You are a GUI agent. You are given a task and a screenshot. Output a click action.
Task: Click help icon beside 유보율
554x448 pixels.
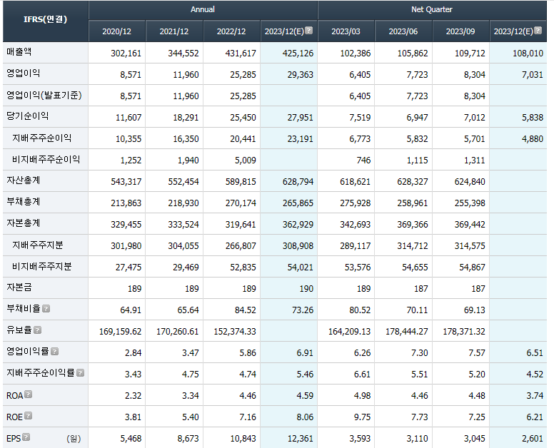pos(37,330)
